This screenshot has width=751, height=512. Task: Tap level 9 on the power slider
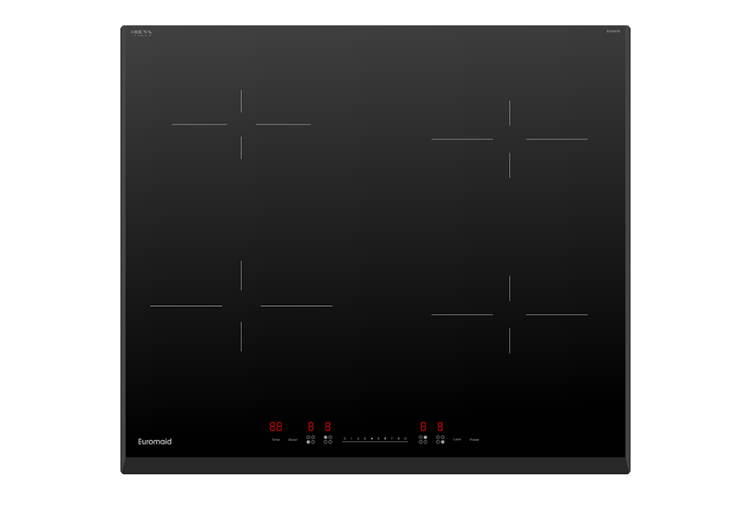tap(405, 438)
